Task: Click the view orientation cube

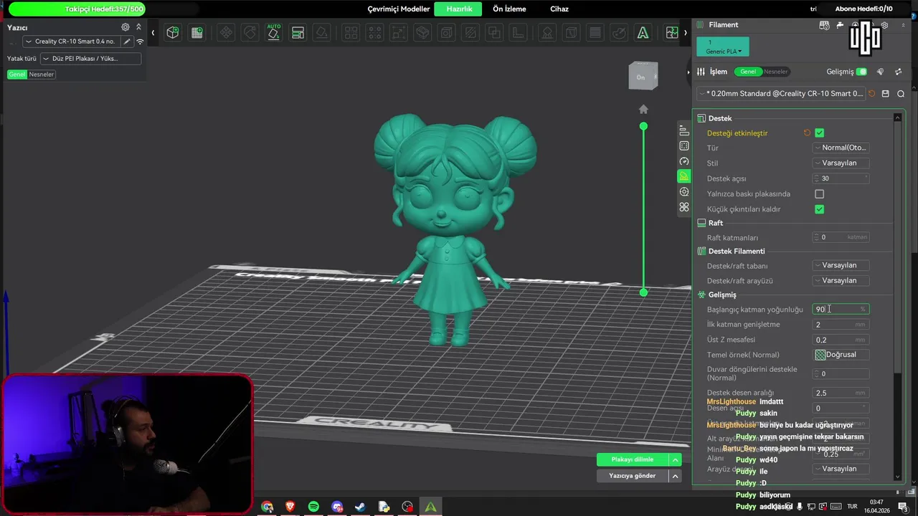Action: point(643,76)
